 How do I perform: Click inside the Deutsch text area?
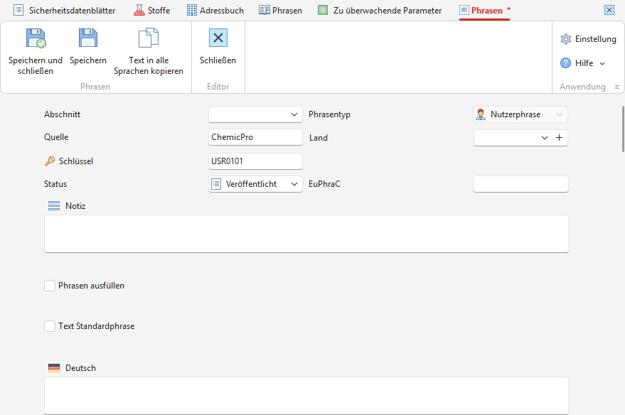tap(306, 396)
